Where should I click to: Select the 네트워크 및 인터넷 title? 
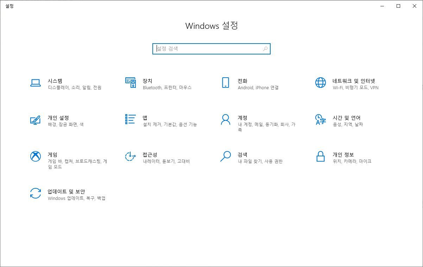354,81
